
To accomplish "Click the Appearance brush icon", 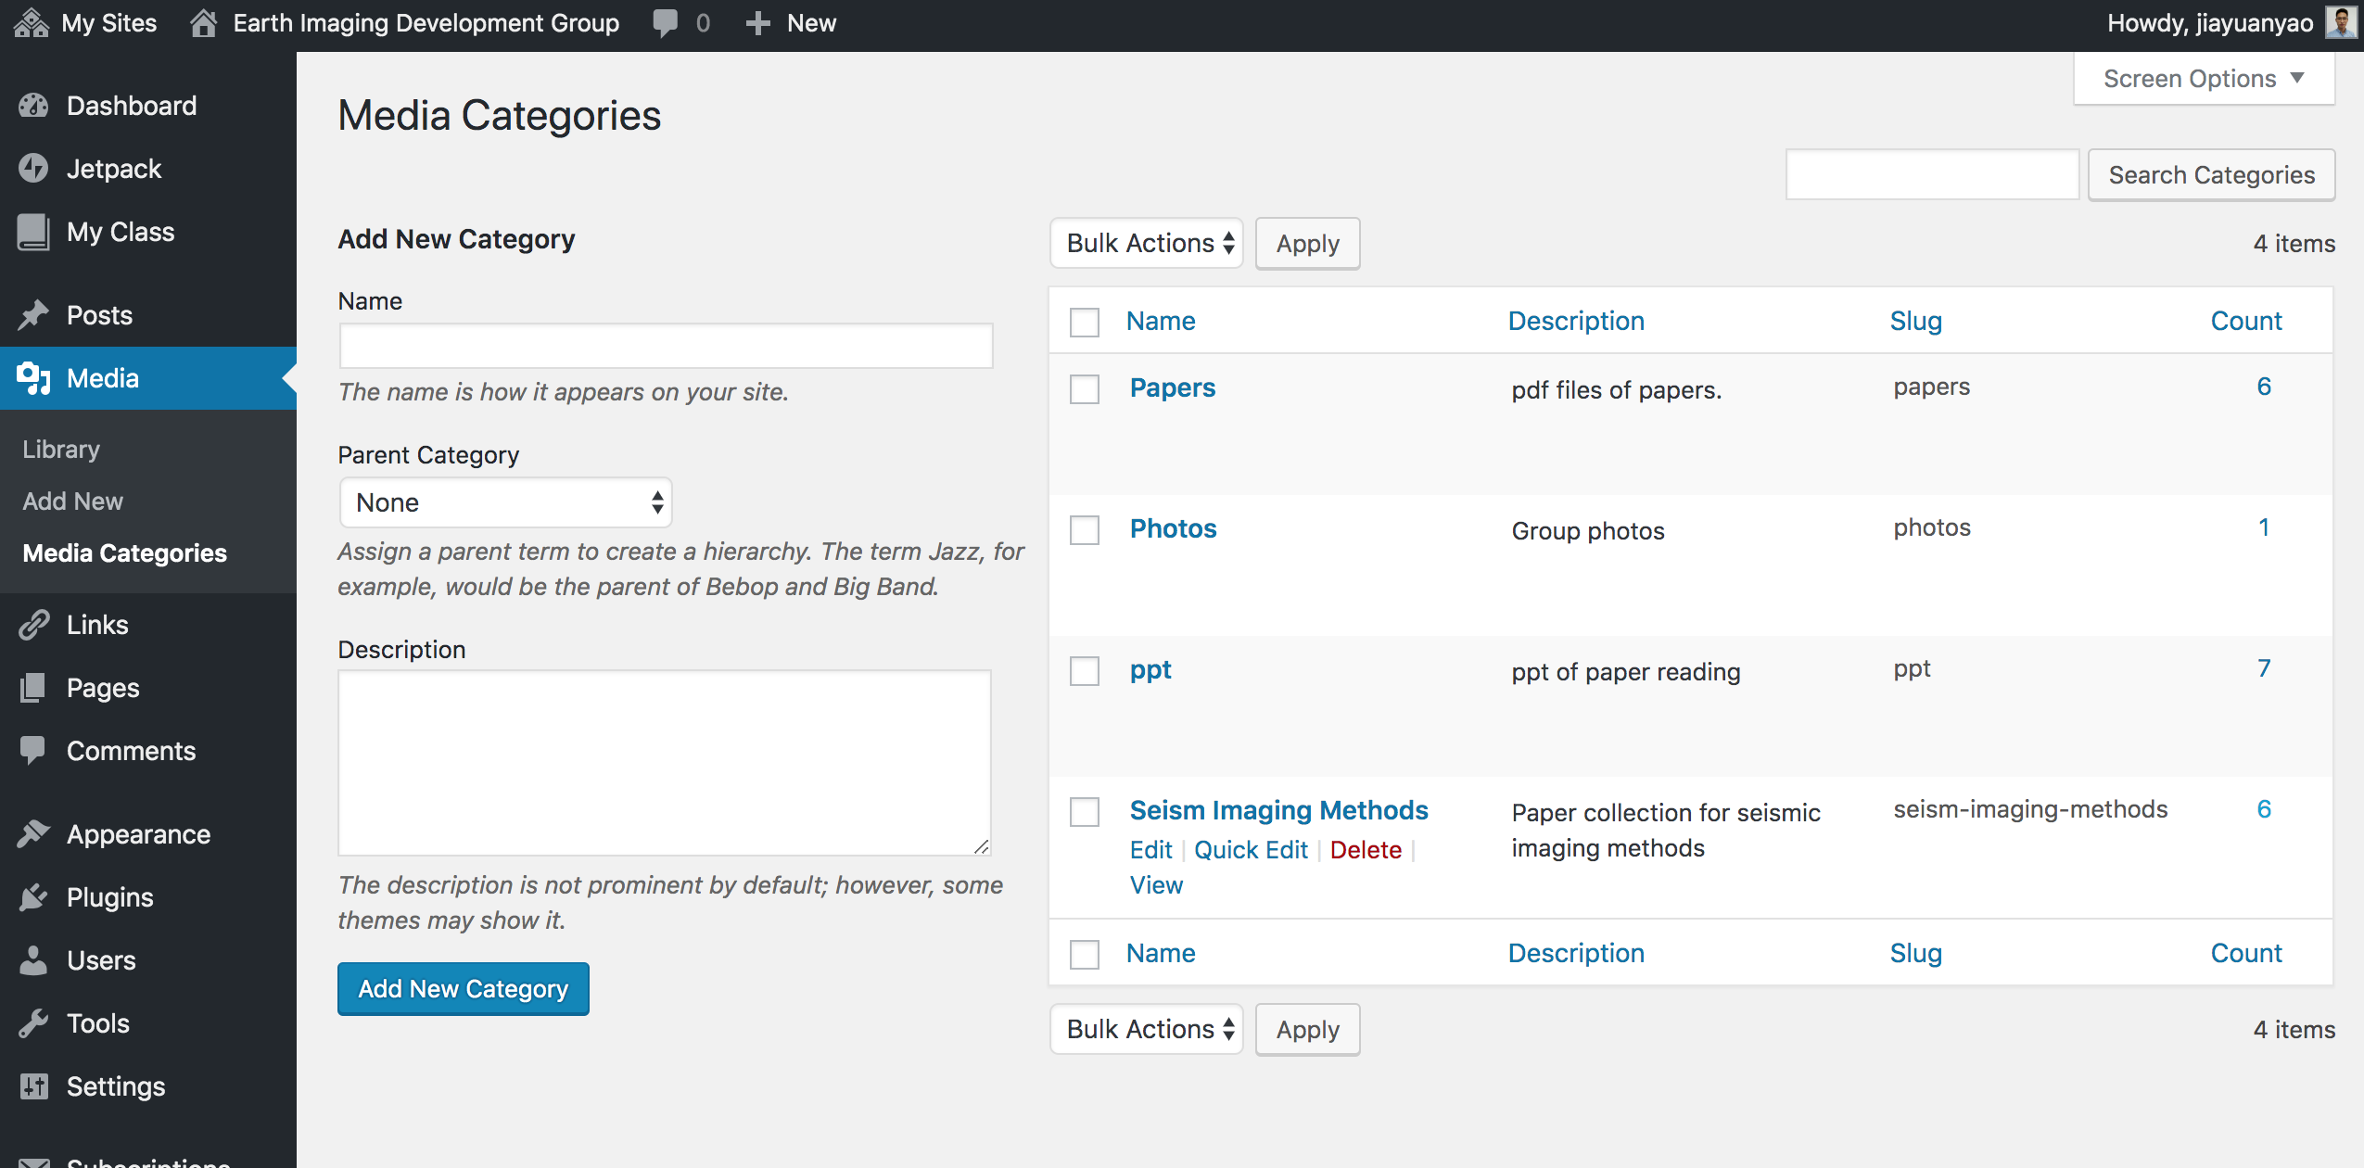I will coord(33,833).
